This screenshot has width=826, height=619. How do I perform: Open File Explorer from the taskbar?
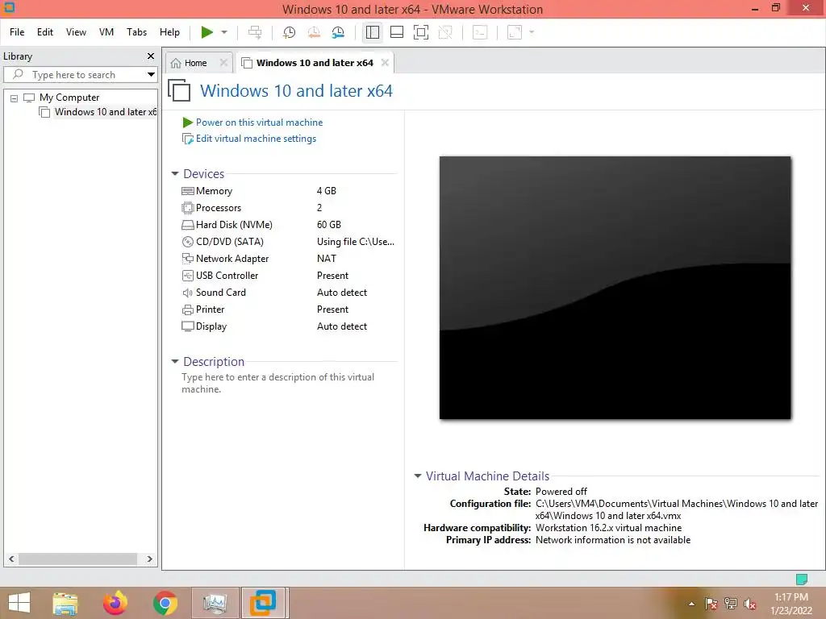tap(65, 603)
